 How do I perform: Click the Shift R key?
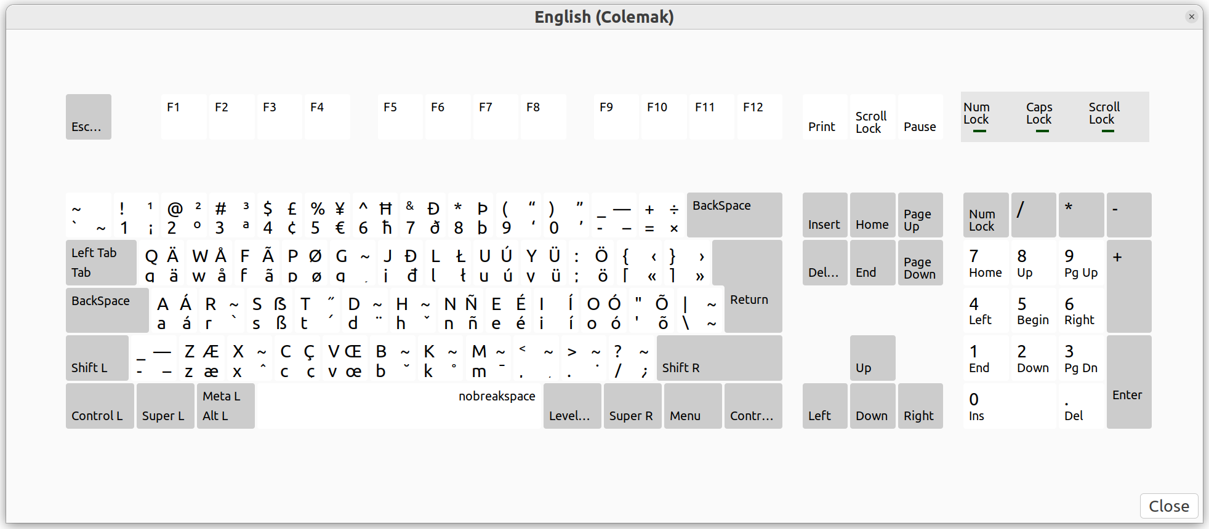(719, 358)
